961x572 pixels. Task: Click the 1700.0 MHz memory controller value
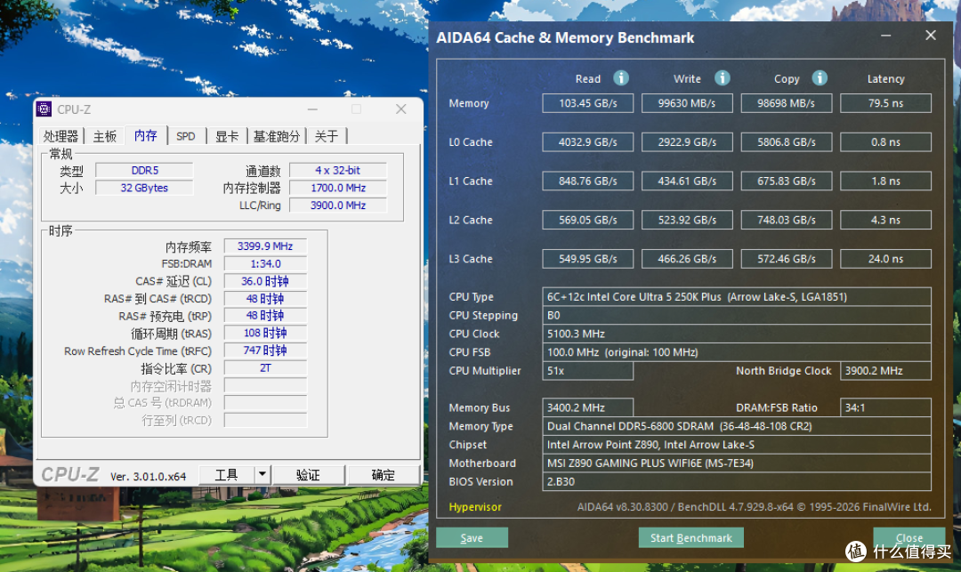tap(338, 188)
